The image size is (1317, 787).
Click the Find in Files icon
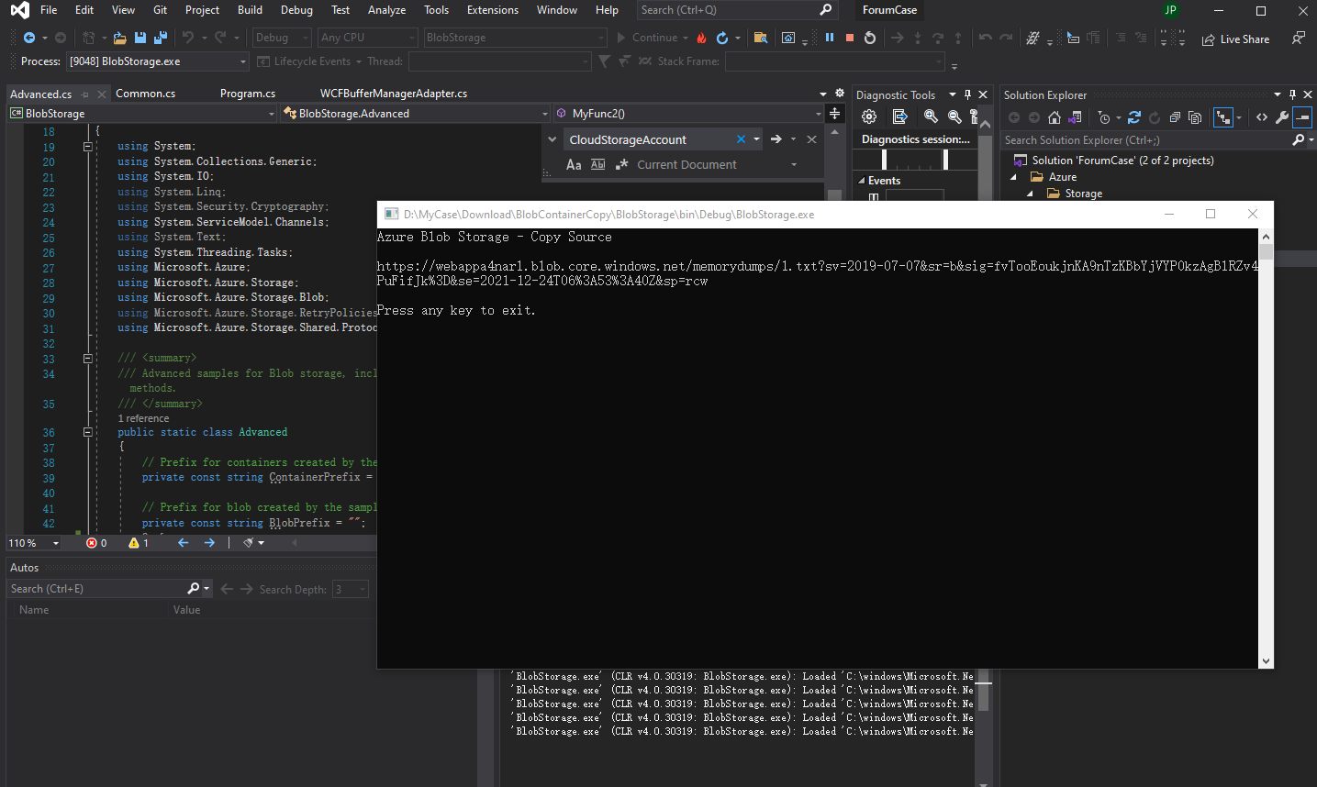click(x=760, y=38)
